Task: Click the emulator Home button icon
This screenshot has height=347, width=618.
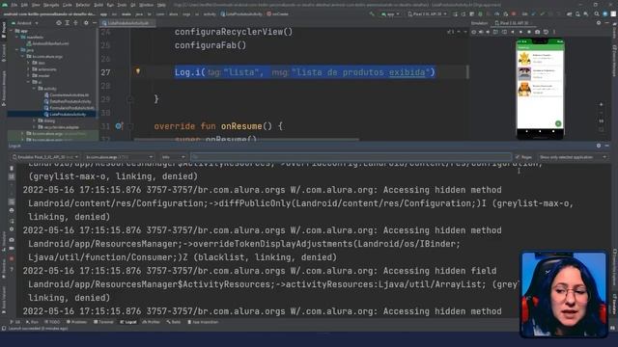Action: [520, 32]
